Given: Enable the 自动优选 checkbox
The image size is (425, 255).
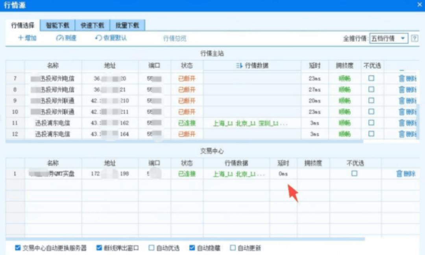Looking at the screenshot, I should point(152,248).
